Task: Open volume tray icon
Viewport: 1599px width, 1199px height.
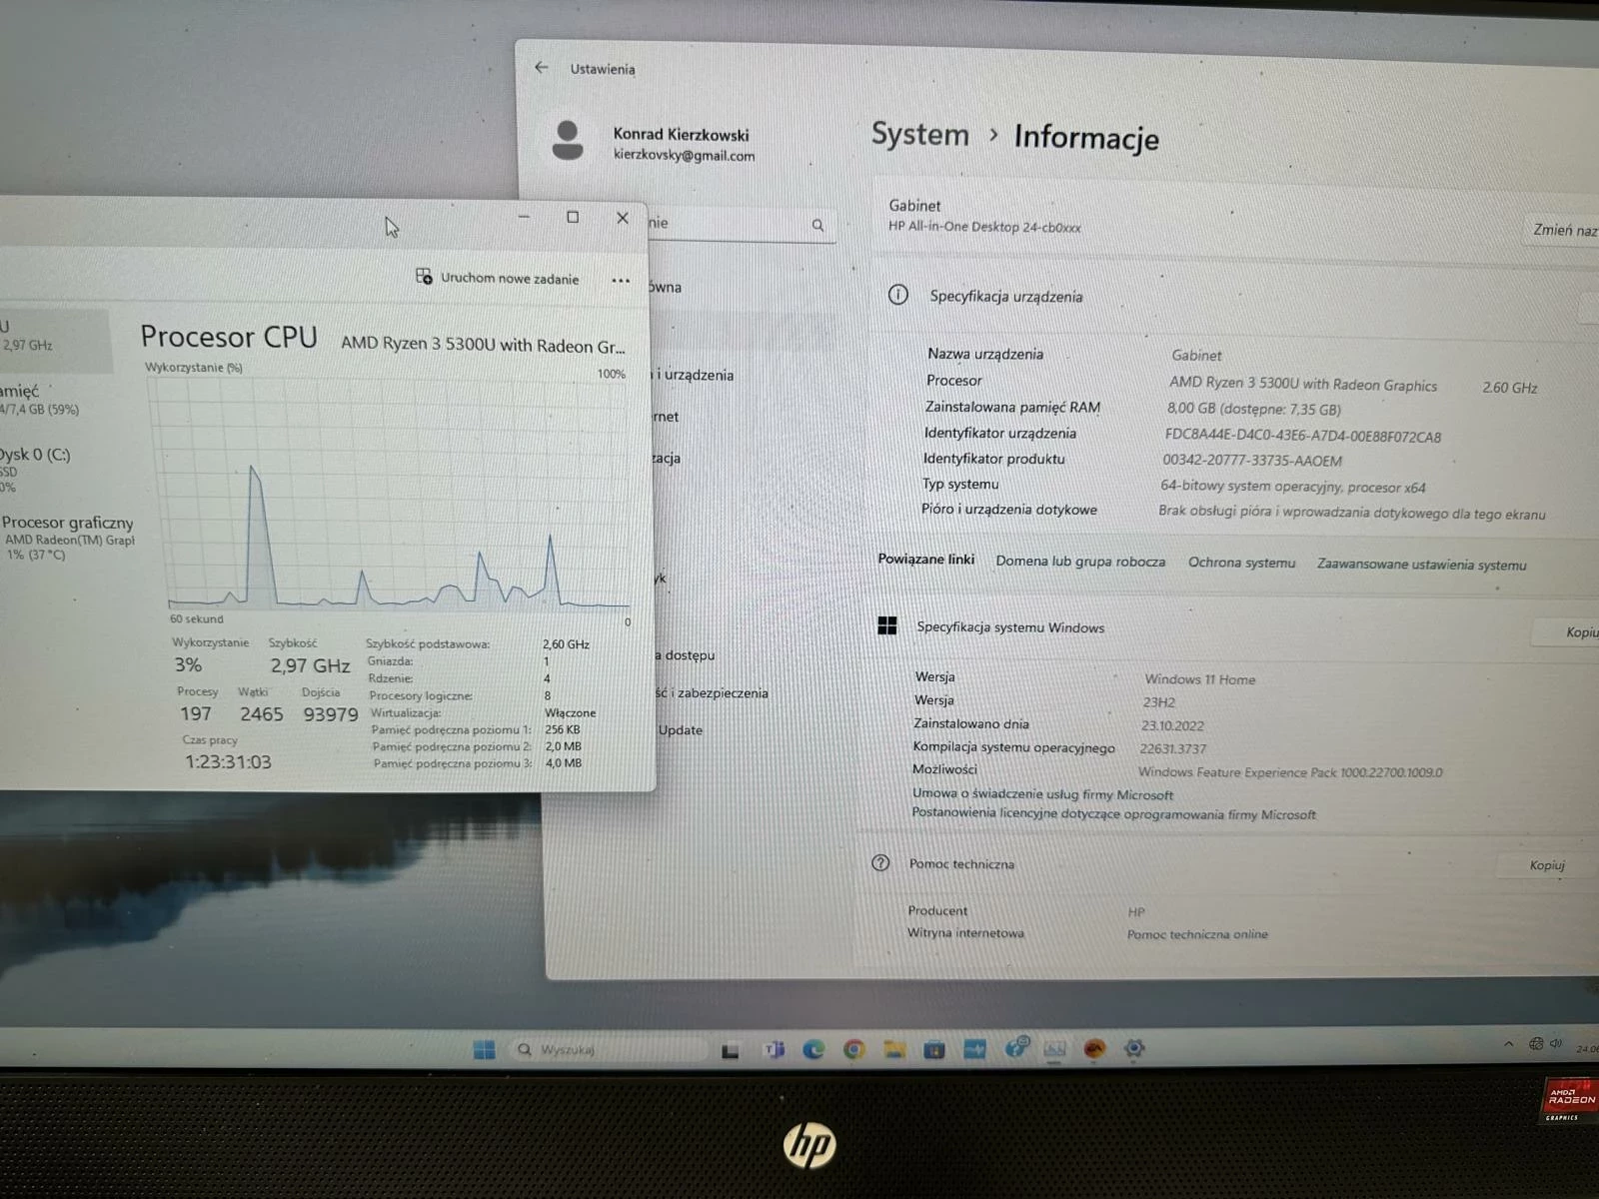Action: coord(1555,1044)
